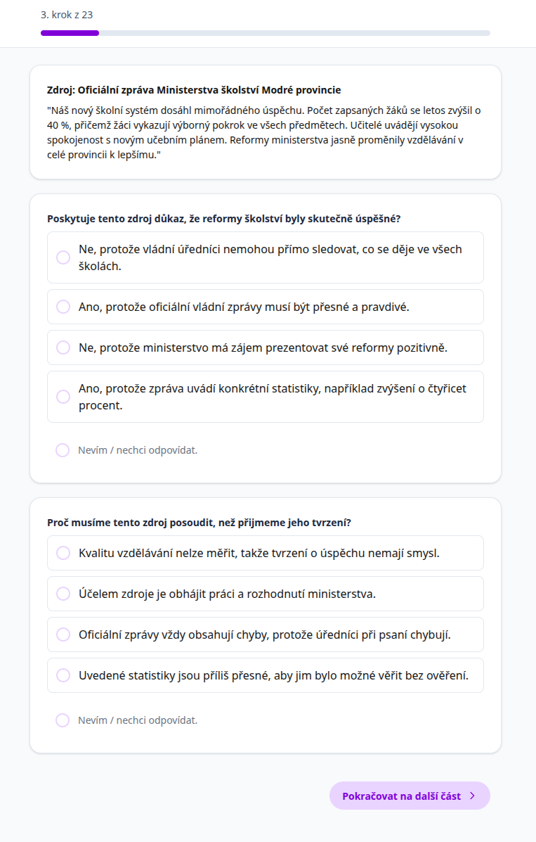536x842 pixels.
Task: Click the chevron arrow on continue button
Action: point(473,796)
